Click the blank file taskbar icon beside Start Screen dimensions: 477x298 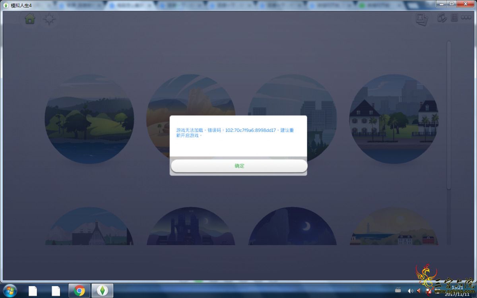tap(33, 291)
